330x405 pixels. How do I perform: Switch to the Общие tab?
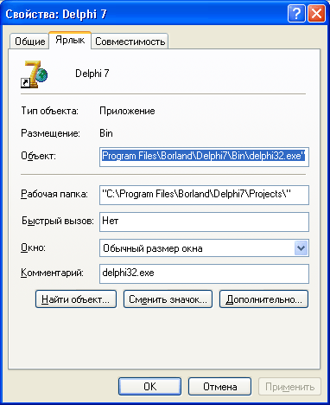coord(29,42)
